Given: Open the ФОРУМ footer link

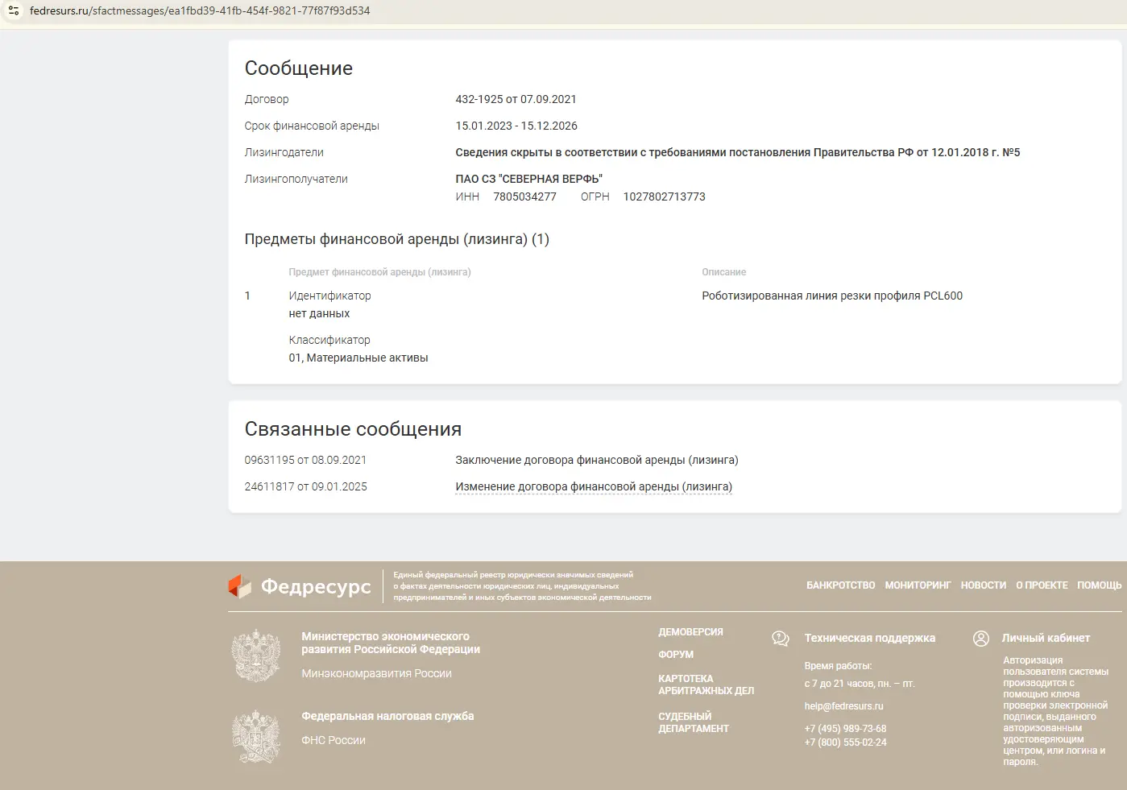Looking at the screenshot, I should [676, 655].
